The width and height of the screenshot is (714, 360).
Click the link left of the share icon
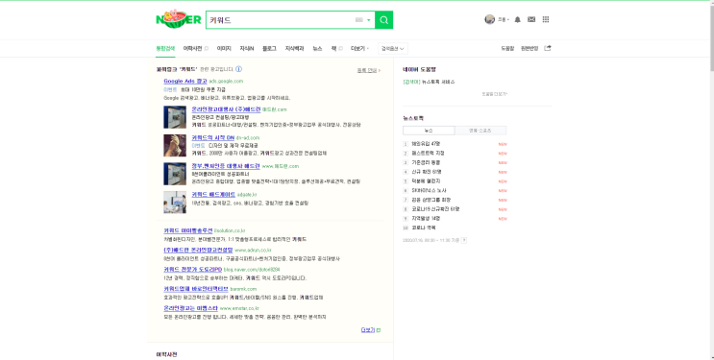[x=529, y=48]
